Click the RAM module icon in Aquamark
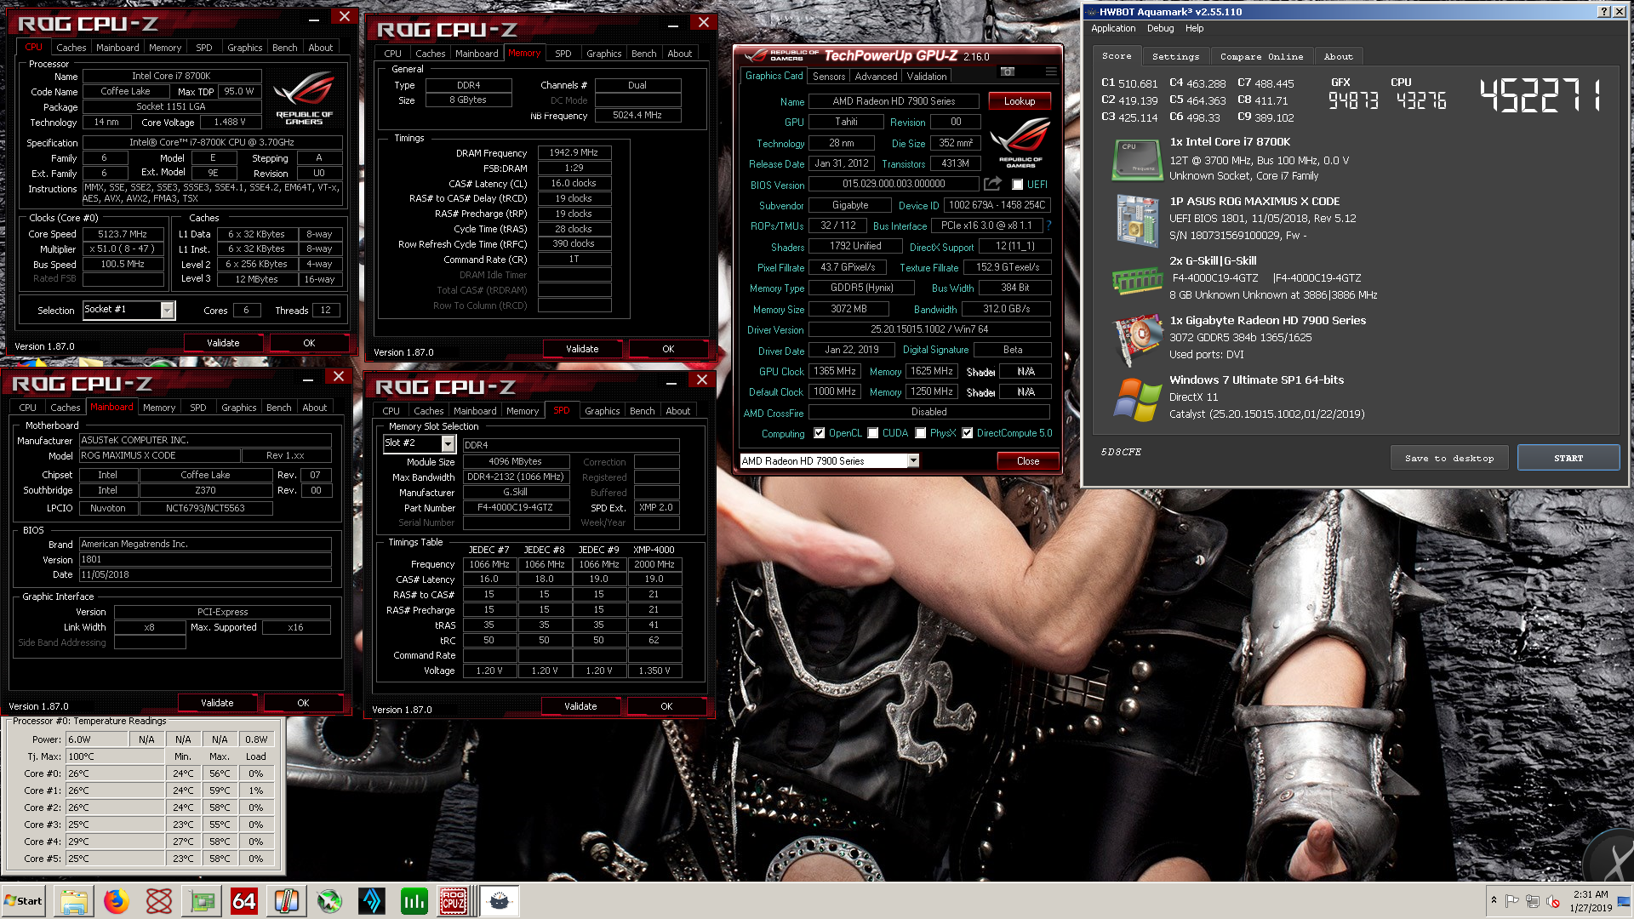Viewport: 1634px width, 919px height. coord(1137,280)
